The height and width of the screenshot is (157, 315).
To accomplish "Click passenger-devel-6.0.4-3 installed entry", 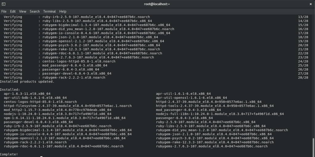I will (38, 122).
